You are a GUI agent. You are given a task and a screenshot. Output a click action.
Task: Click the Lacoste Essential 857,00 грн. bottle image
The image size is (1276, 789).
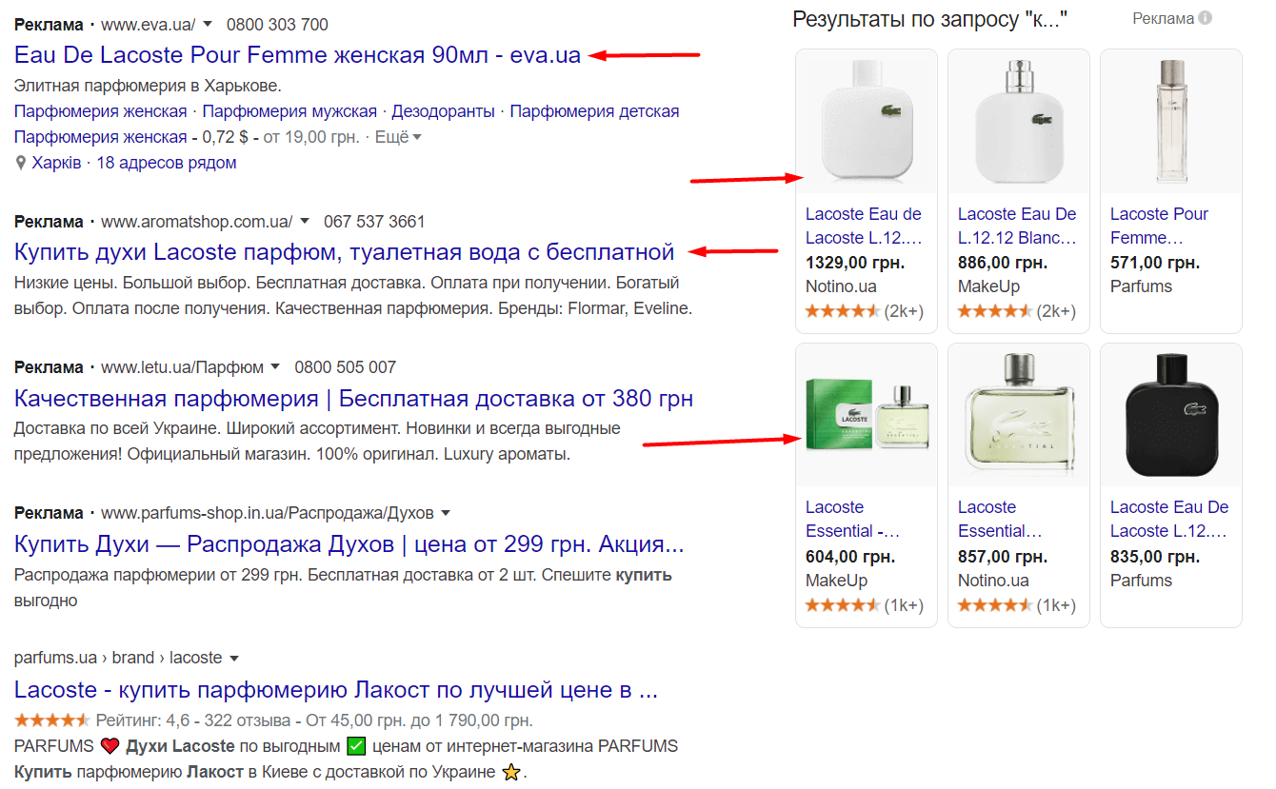tap(1019, 415)
